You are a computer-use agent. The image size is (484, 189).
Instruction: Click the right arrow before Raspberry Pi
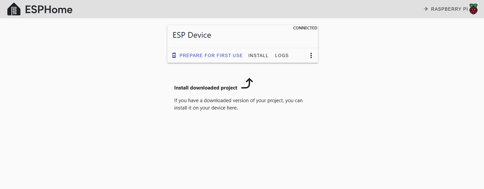coord(426,9)
